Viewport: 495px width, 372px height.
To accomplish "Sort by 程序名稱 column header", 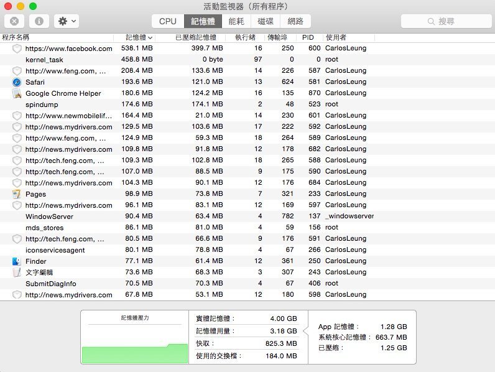I will 57,37.
